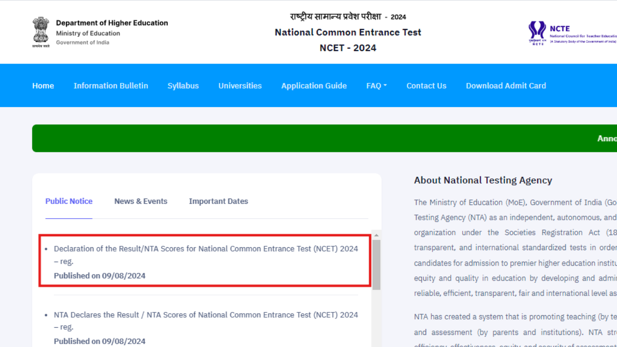
Task: Click the Department of Higher Education text
Action: (x=112, y=23)
